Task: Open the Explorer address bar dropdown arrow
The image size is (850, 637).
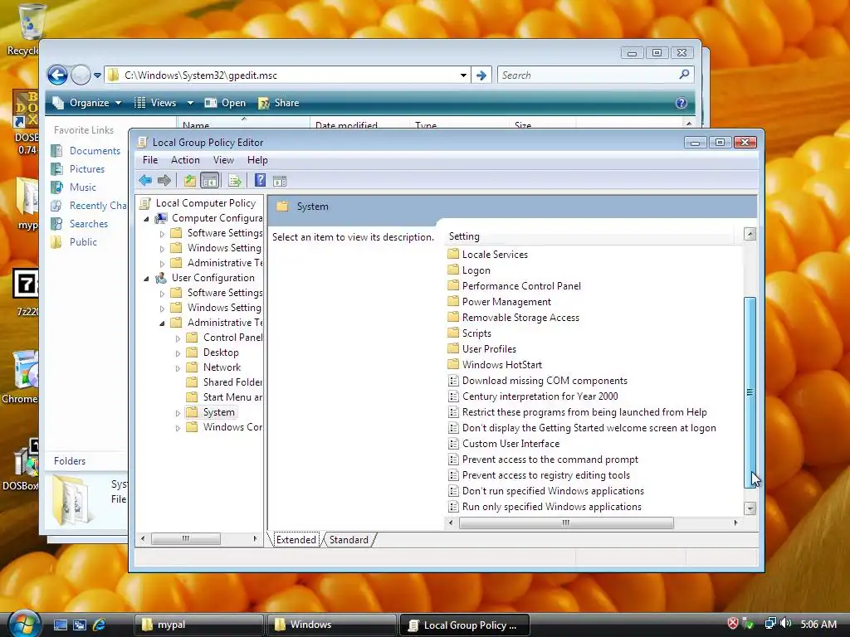Action: (463, 75)
